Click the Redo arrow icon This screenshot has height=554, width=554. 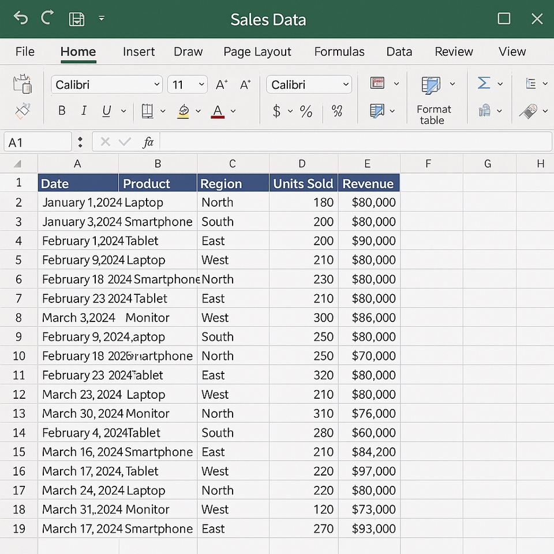pyautogui.click(x=47, y=18)
